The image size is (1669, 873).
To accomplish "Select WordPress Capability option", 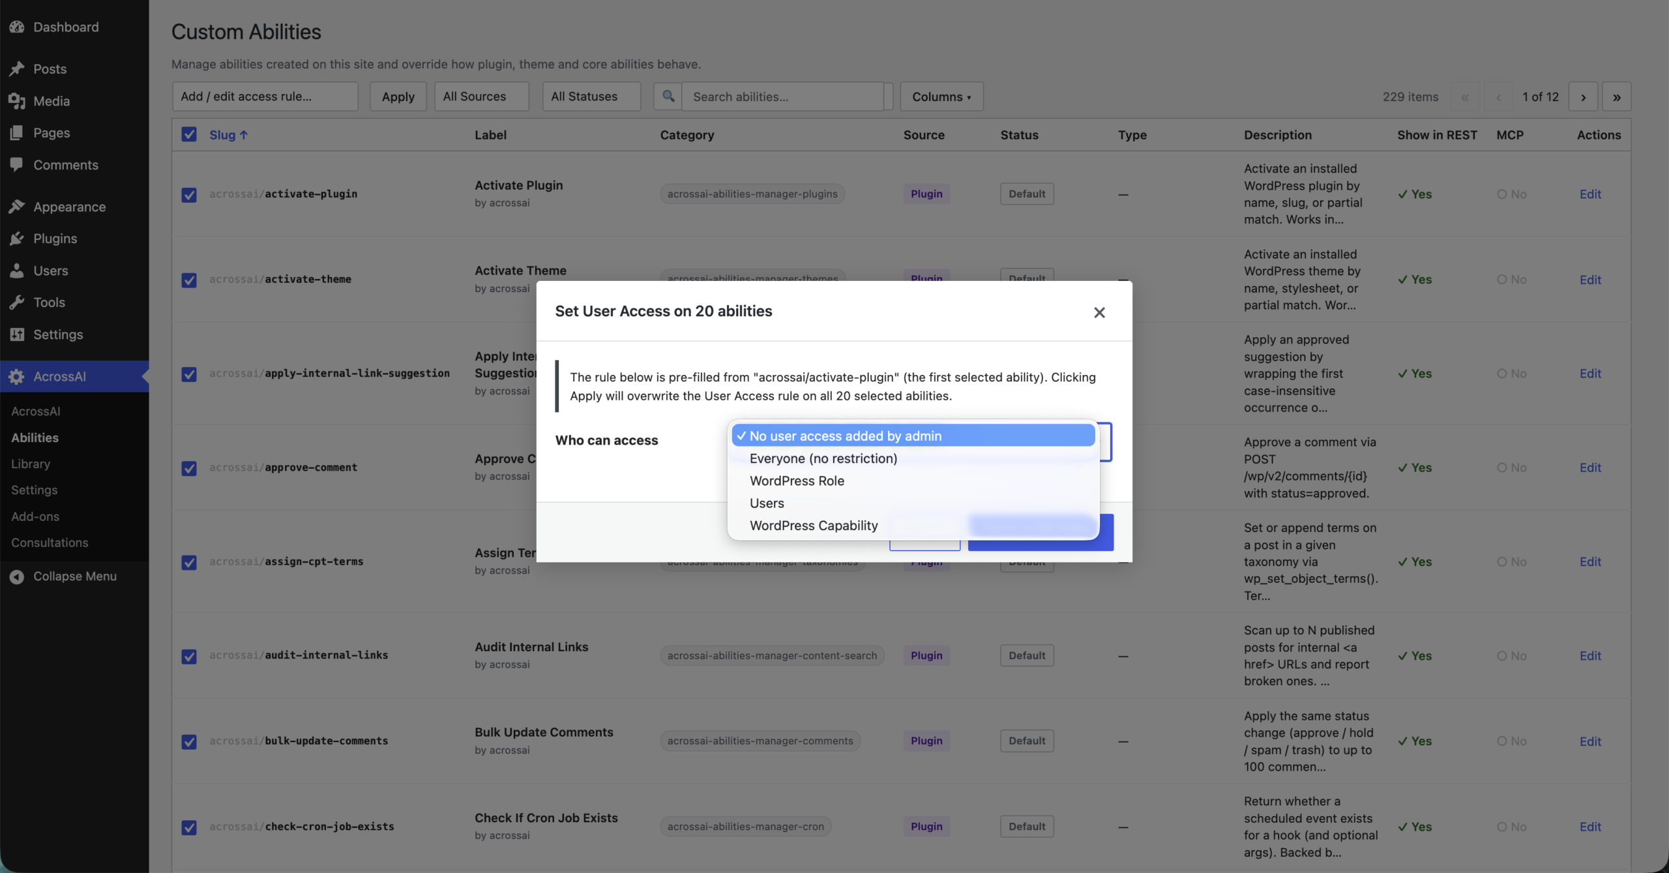I will 913,525.
